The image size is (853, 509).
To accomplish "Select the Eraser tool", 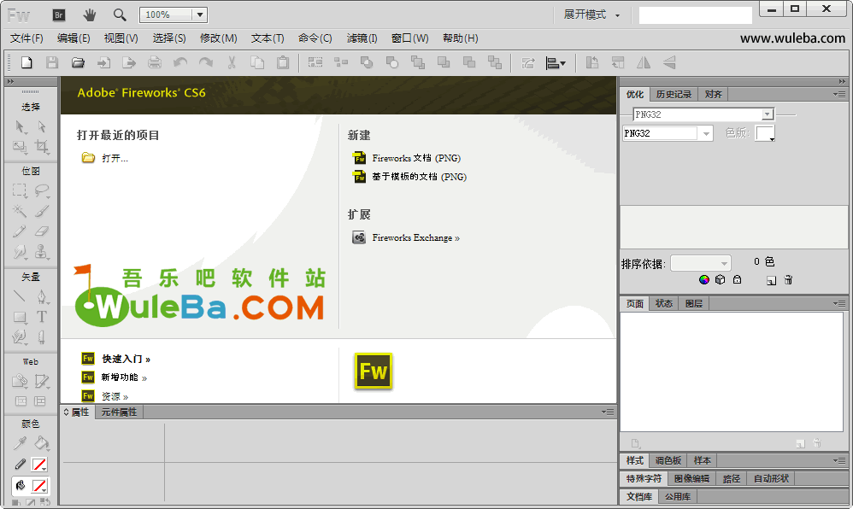I will click(41, 231).
